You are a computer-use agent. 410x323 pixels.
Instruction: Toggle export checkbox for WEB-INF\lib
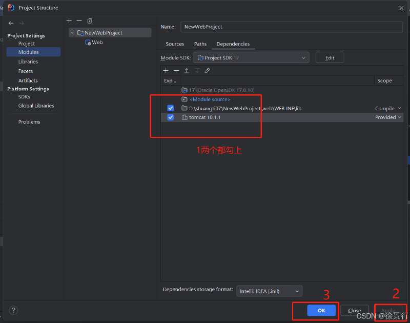pyautogui.click(x=171, y=108)
